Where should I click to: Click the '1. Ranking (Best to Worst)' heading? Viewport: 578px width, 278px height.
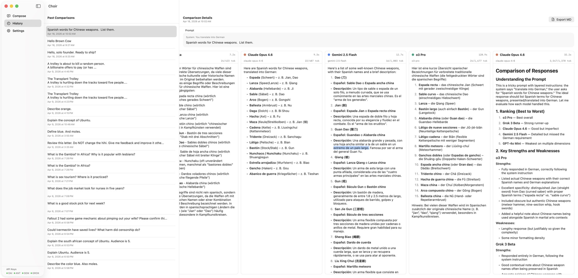(520, 111)
